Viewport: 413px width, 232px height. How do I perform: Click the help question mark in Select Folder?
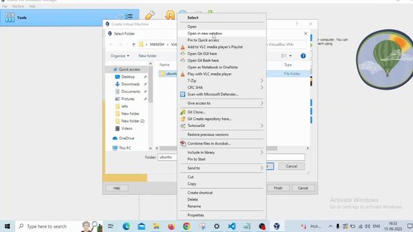pyautogui.click(x=303, y=56)
